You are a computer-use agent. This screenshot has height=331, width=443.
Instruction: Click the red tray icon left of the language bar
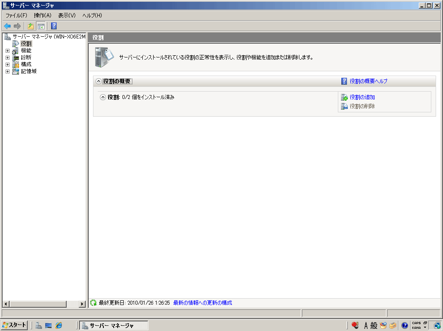pyautogui.click(x=355, y=325)
